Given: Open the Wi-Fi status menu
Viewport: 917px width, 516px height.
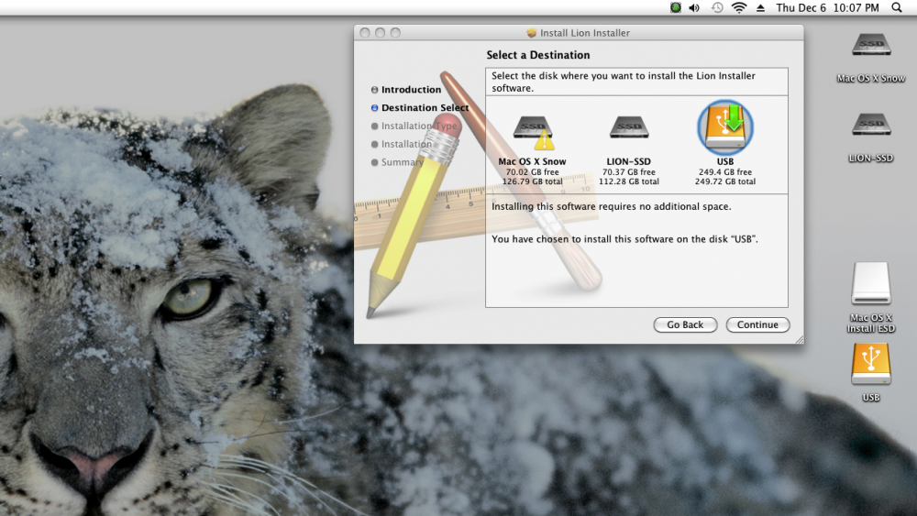Looking at the screenshot, I should point(739,7).
